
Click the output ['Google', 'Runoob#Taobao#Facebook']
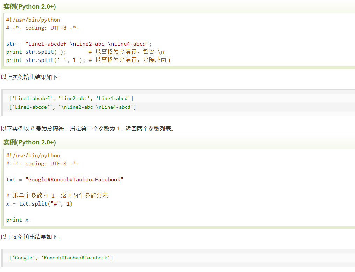pyautogui.click(x=61, y=258)
